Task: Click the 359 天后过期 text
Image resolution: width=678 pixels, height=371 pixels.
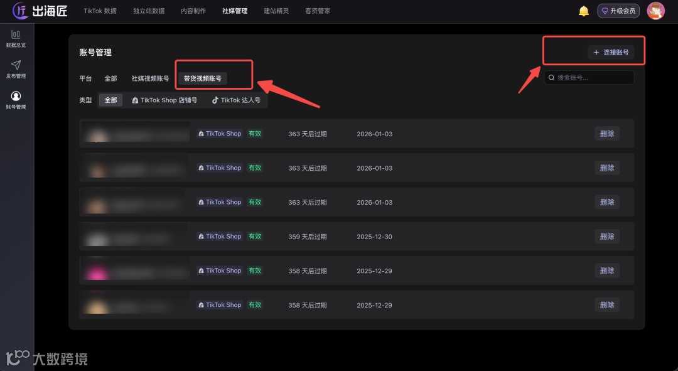Action: [308, 237]
